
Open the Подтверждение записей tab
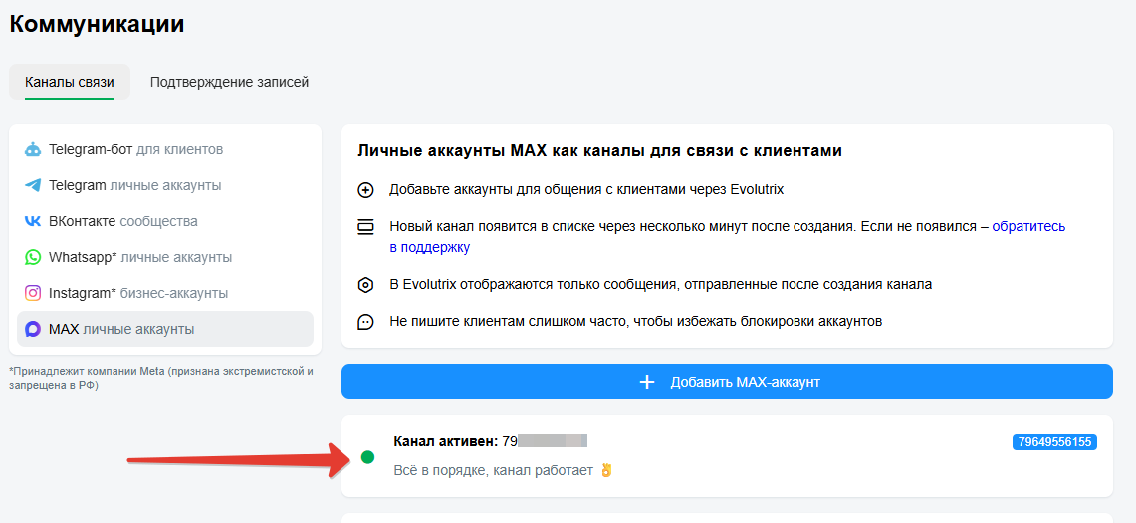[x=229, y=82]
